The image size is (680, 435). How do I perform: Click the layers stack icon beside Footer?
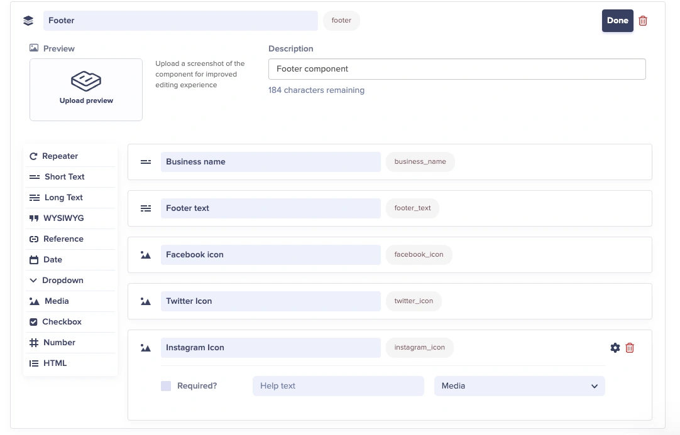[x=28, y=21]
